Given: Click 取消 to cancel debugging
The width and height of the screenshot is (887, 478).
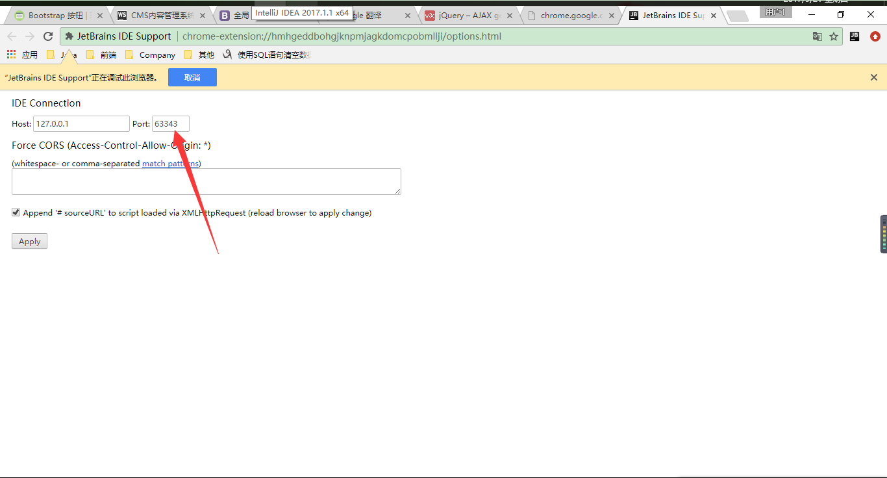Looking at the screenshot, I should tap(192, 77).
